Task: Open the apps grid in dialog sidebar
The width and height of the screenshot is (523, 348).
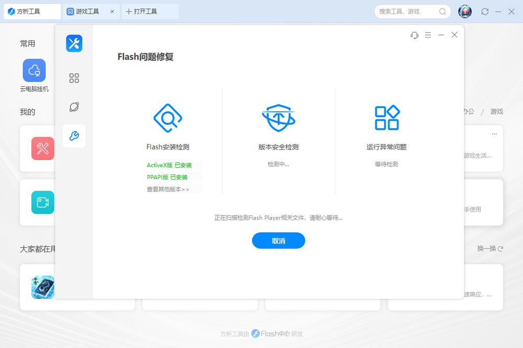Action: pos(74,78)
